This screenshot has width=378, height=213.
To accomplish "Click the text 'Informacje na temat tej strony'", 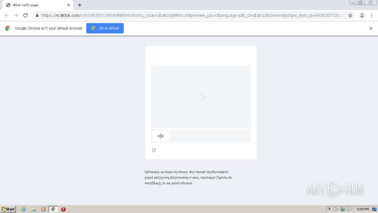I will 166,172.
